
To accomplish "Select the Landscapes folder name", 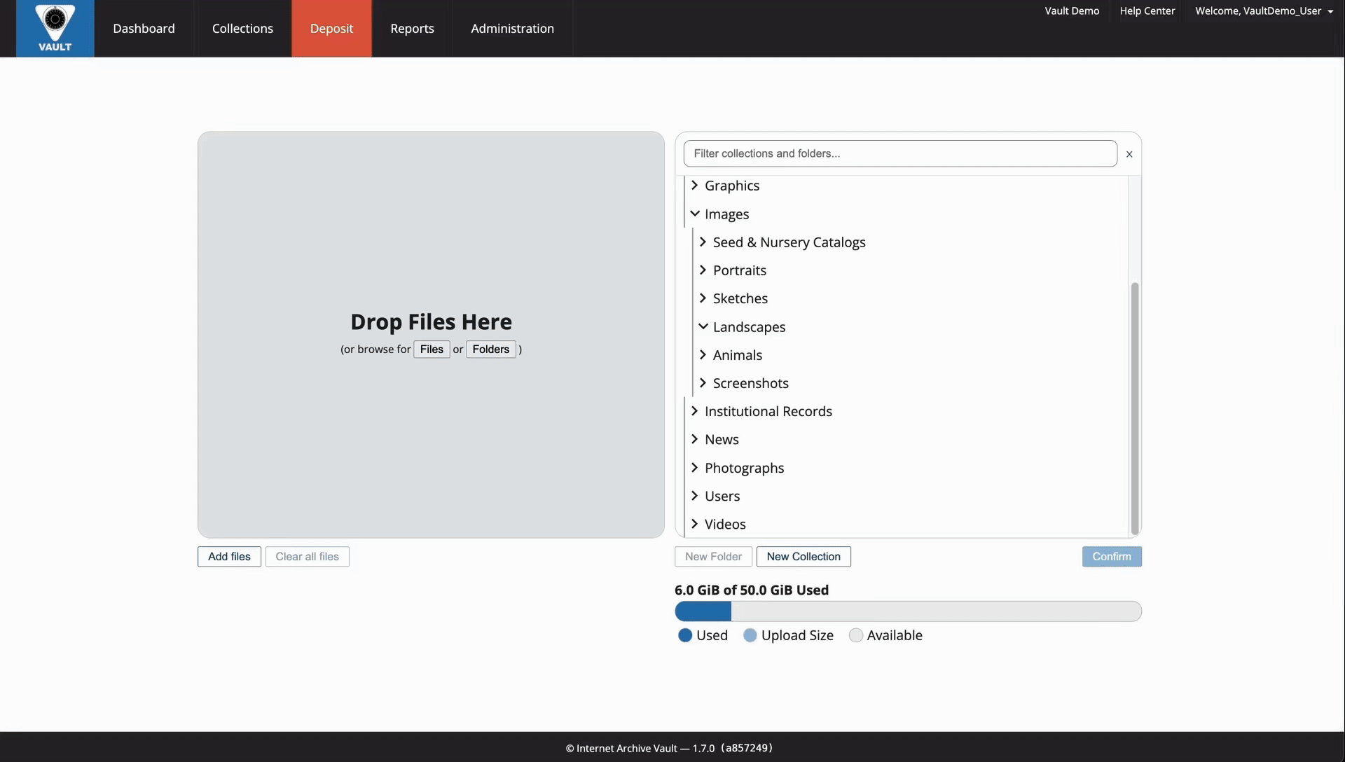I will click(749, 327).
